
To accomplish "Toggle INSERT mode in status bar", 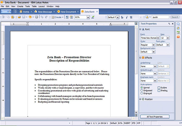I will click(x=127, y=123).
